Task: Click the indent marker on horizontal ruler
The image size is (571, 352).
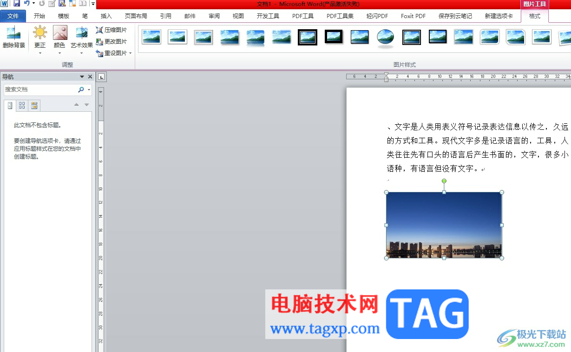Action: click(386, 77)
